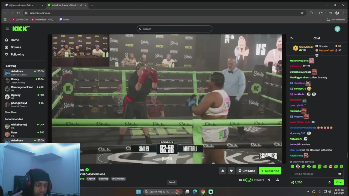This screenshot has height=196, width=349.
Task: Select the last quick emote in the row
Action: pos(341,167)
